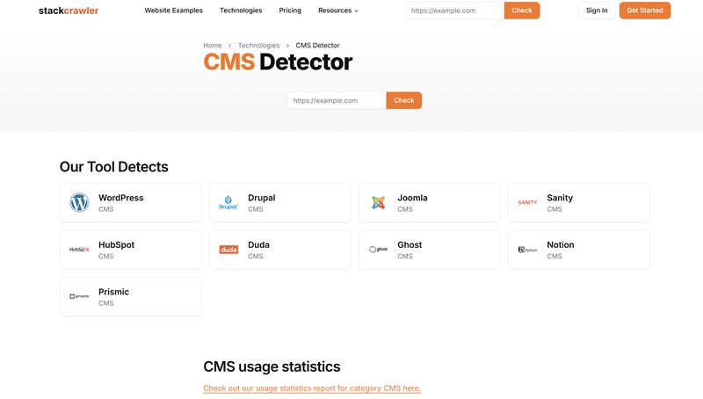Open the HubSpot card title
The width and height of the screenshot is (703, 399).
(117, 245)
